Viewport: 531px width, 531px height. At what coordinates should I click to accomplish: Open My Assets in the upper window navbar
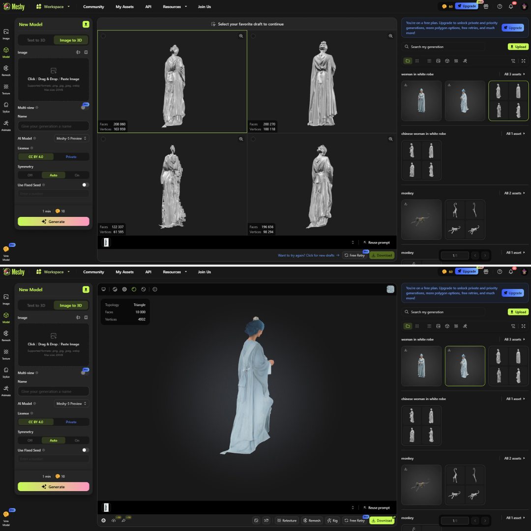(124, 6)
